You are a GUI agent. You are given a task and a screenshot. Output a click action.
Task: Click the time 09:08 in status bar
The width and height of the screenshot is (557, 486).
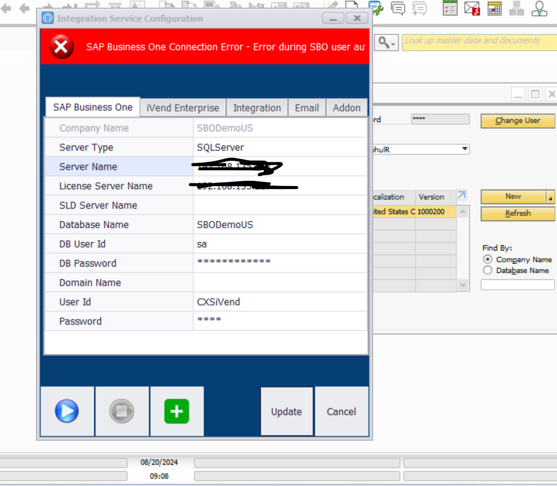pyautogui.click(x=159, y=476)
